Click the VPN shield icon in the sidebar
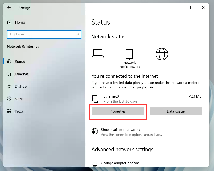The width and height of the screenshot is (214, 171). 10,99
